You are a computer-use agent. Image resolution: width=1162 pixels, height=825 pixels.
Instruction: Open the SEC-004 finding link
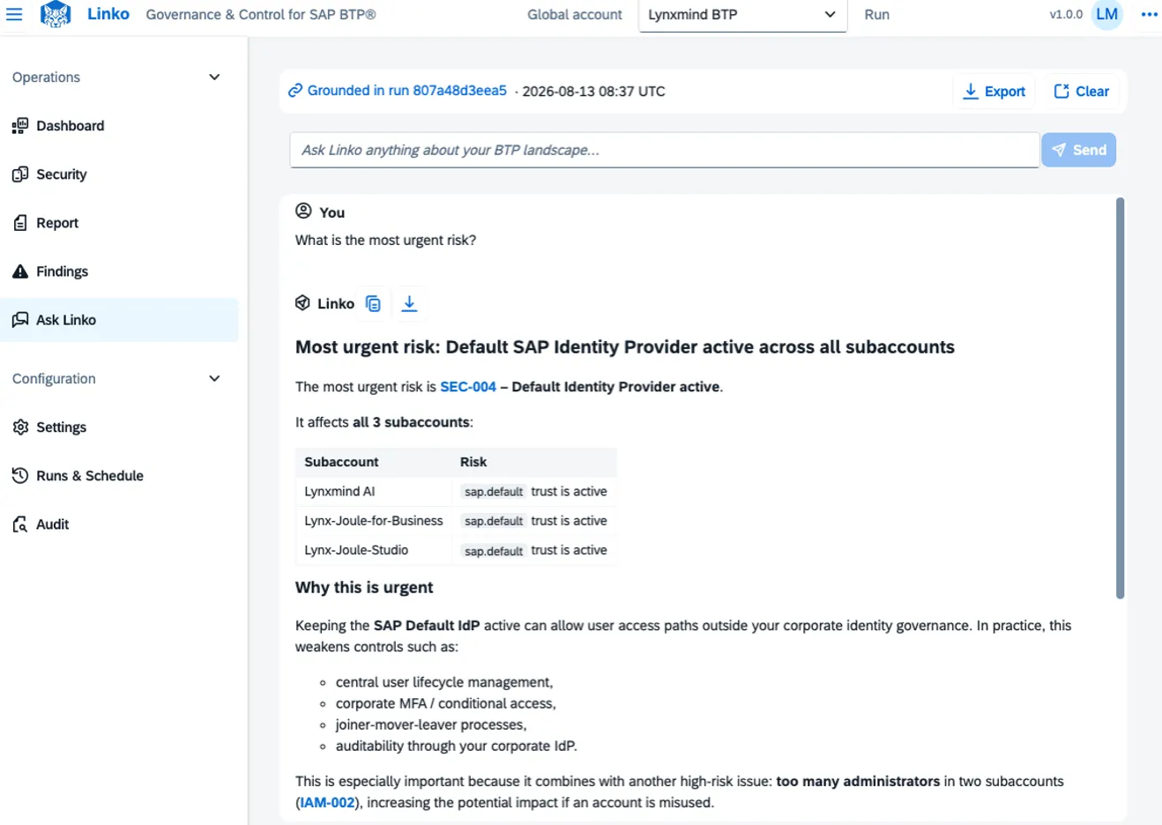[x=468, y=387]
